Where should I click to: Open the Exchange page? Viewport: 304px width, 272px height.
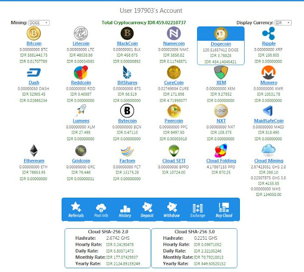click(198, 210)
